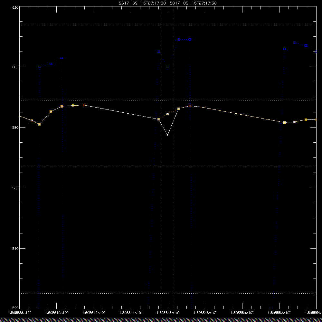Click the bottom dotted horizontal line near 525
The width and height of the screenshot is (322, 322).
click(168, 293)
